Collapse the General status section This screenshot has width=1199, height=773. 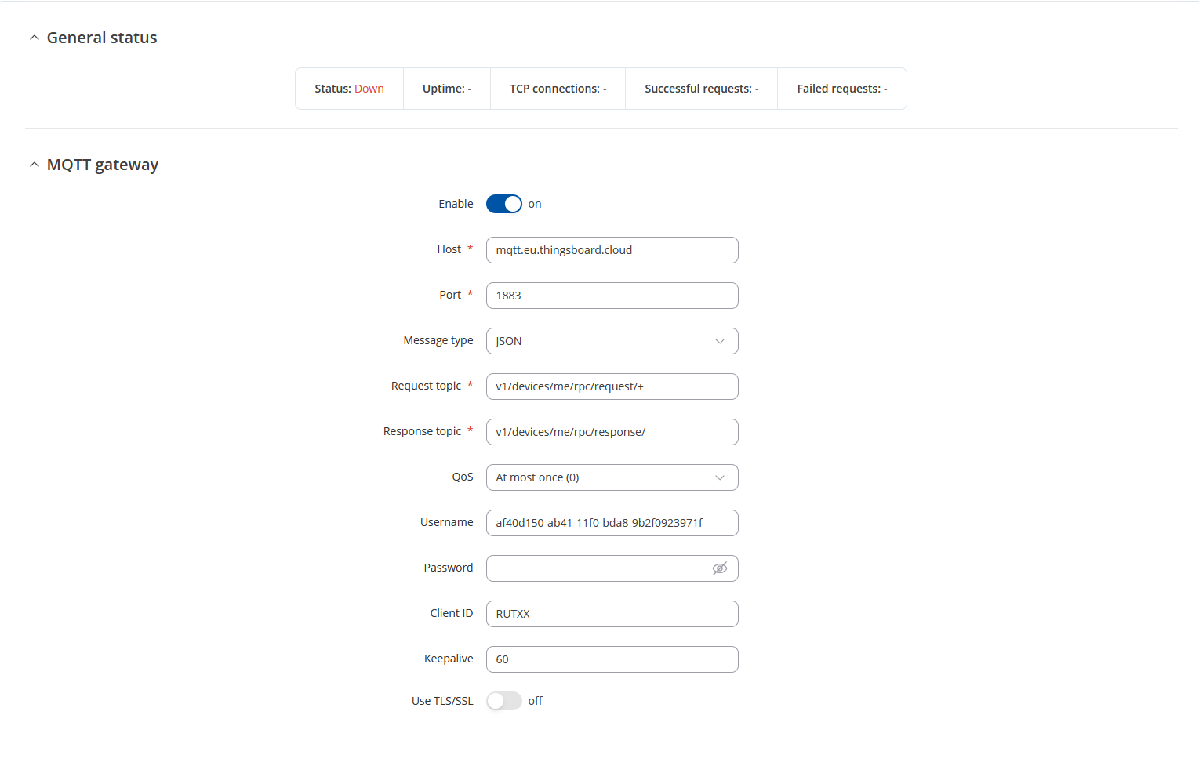(35, 38)
